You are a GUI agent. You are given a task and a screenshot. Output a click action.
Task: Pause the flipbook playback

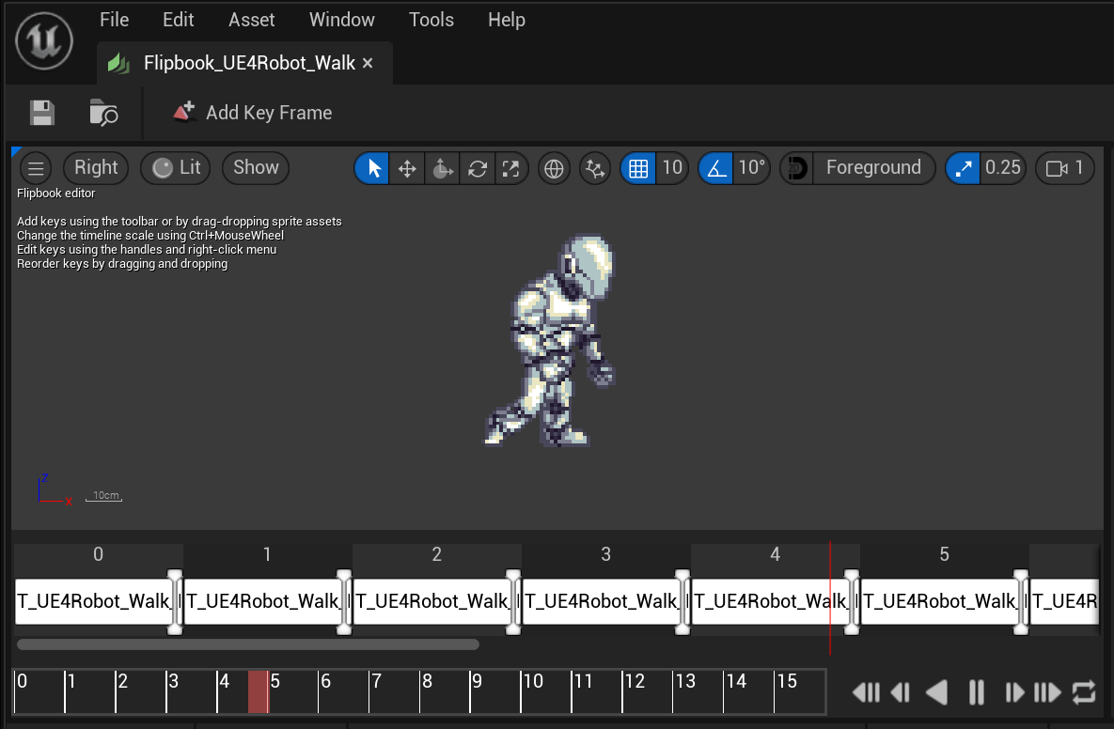pos(976,691)
